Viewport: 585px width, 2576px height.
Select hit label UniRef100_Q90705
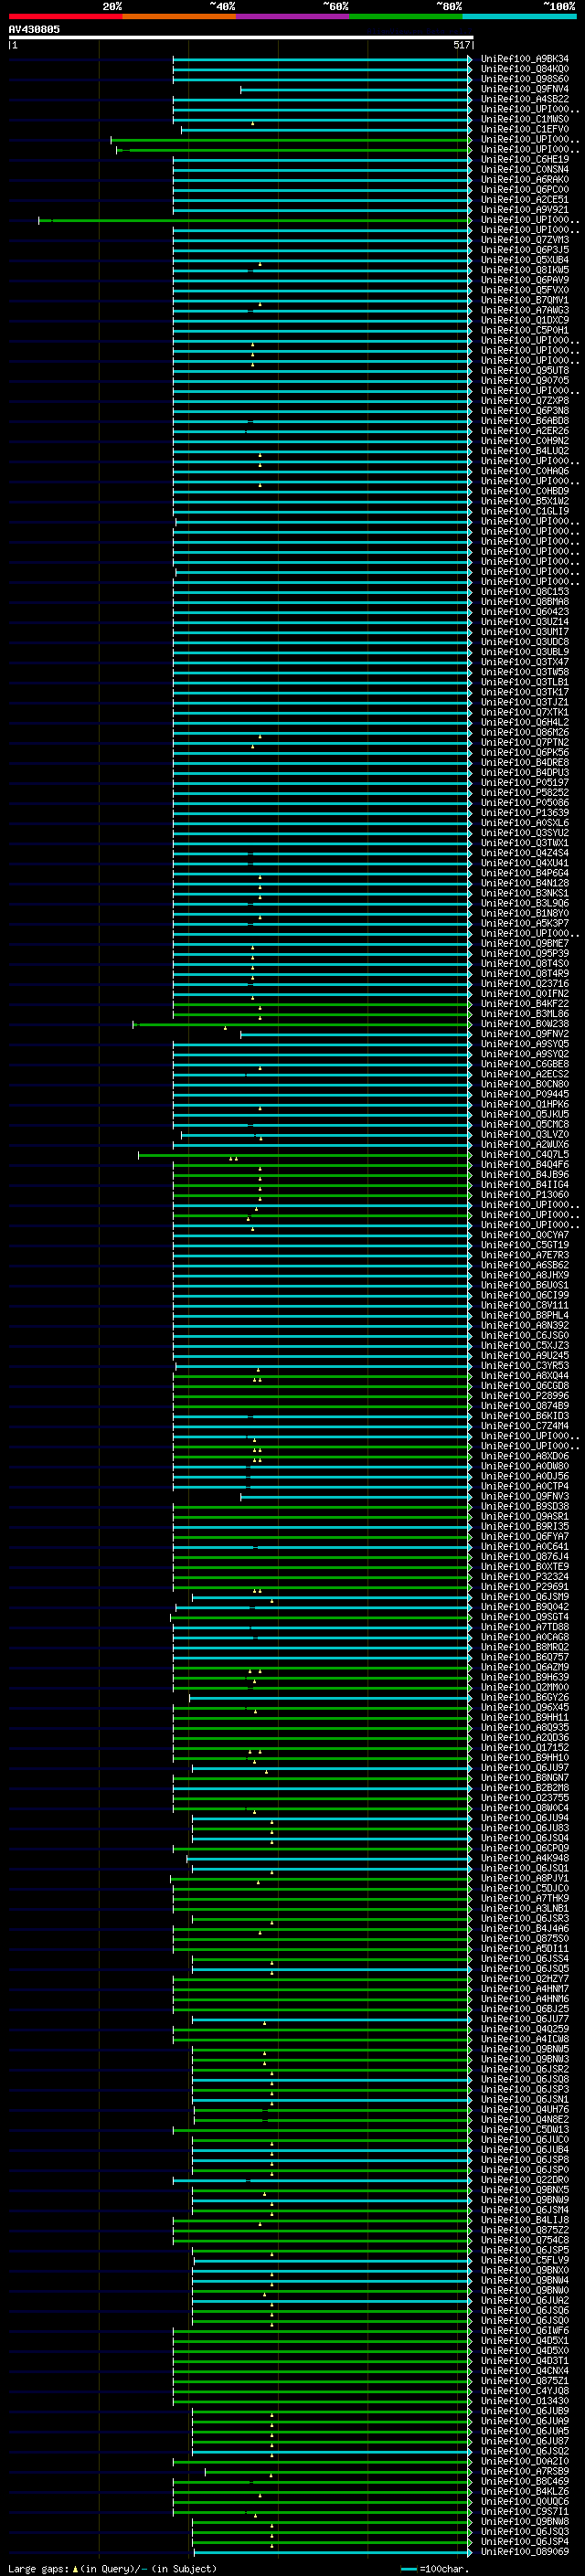coord(525,381)
